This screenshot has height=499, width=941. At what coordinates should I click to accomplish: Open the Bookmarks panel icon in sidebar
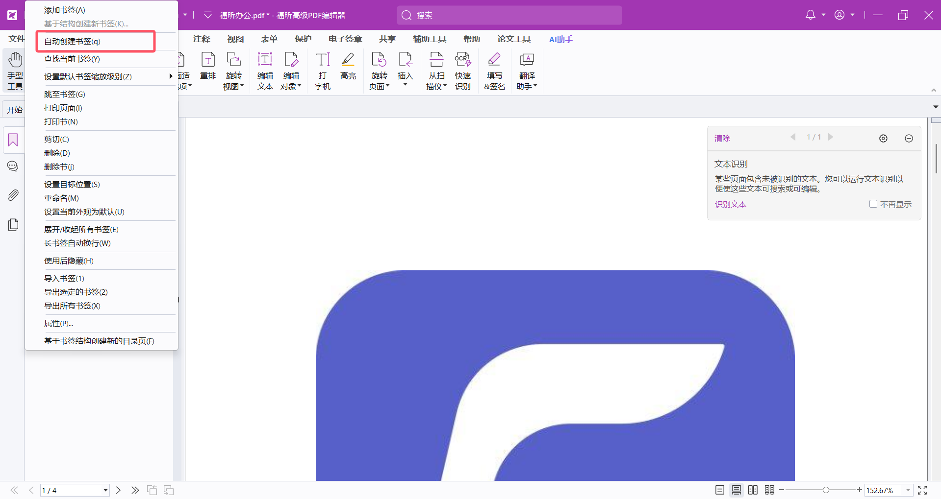(x=13, y=141)
